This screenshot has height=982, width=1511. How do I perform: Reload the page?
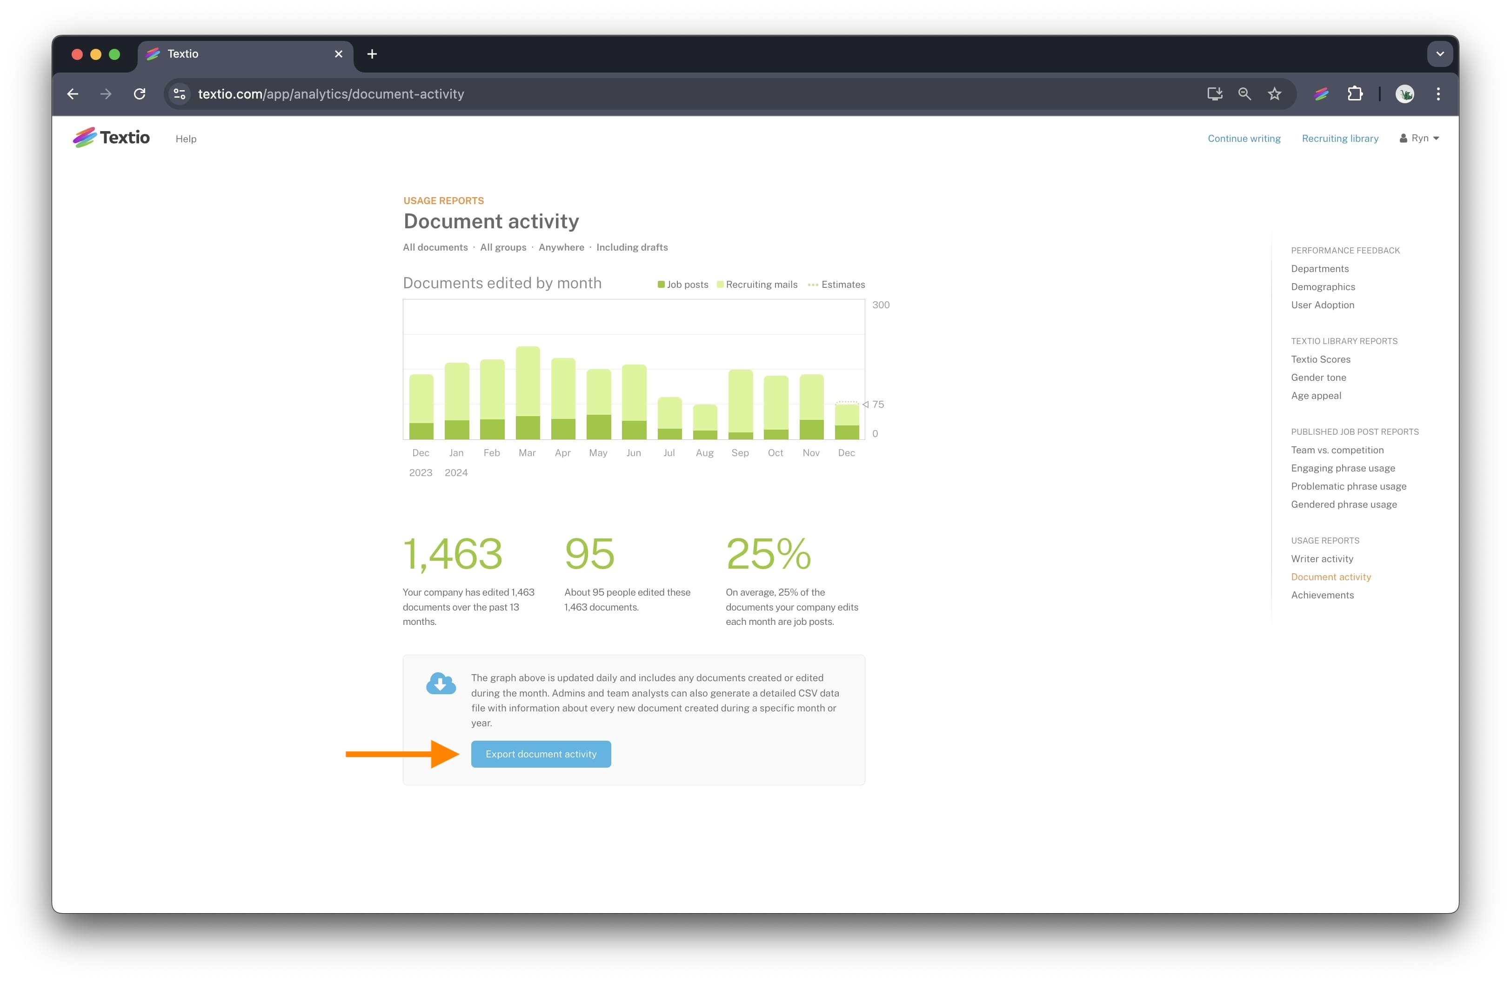pyautogui.click(x=140, y=94)
